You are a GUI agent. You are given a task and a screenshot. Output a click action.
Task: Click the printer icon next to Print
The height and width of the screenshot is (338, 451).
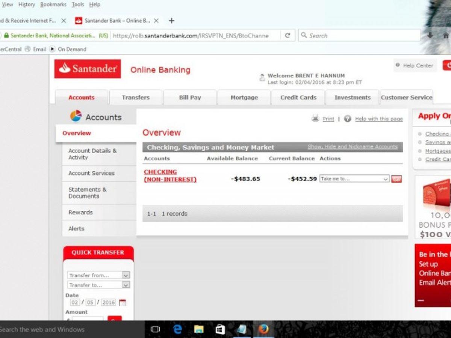315,118
